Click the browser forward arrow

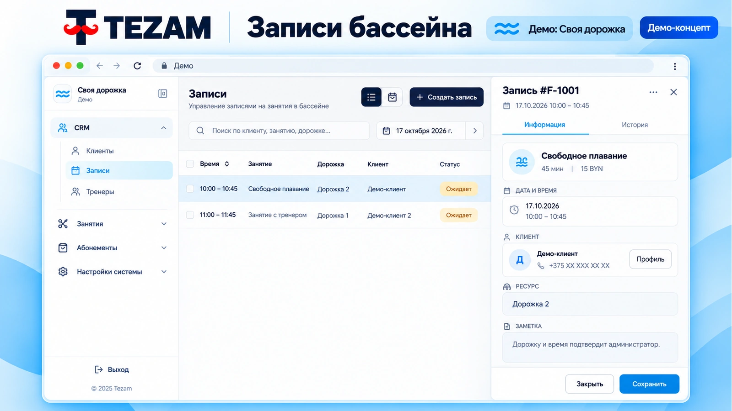pyautogui.click(x=117, y=66)
